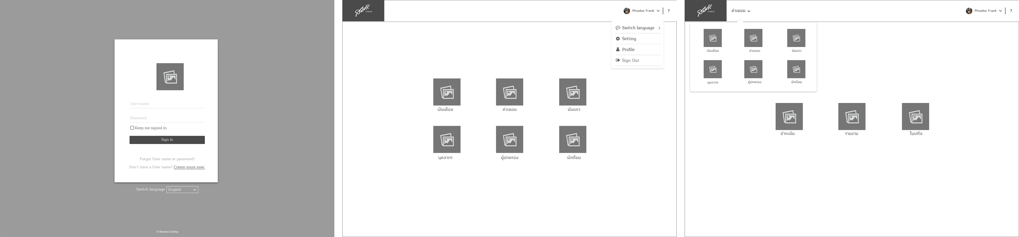
Task: Choose small นักเรียน icon in the ค่าเทอม dropdown panel
Action: (796, 70)
